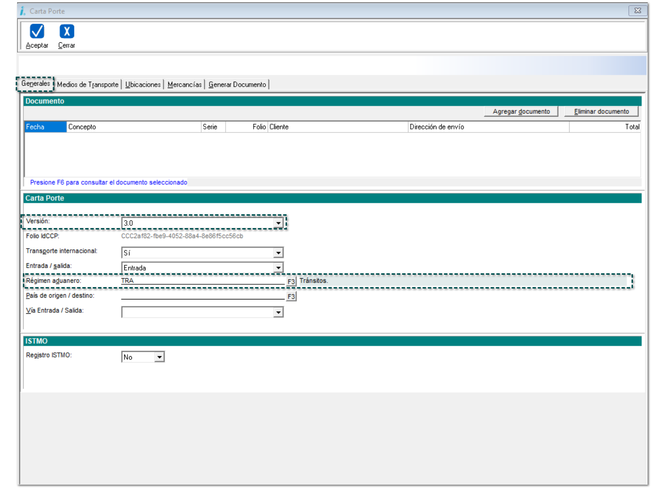Switch to Generar Documento tab

pos(237,85)
